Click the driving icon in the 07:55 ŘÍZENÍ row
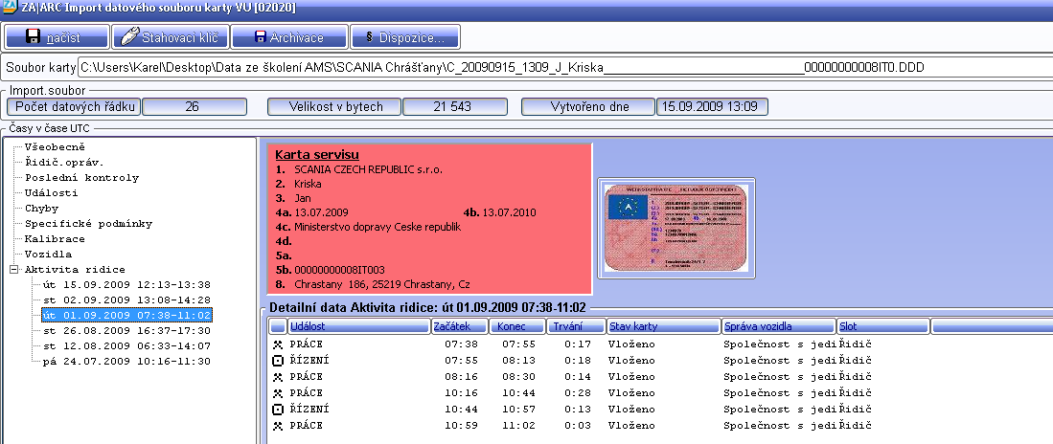The image size is (1053, 444). click(277, 360)
